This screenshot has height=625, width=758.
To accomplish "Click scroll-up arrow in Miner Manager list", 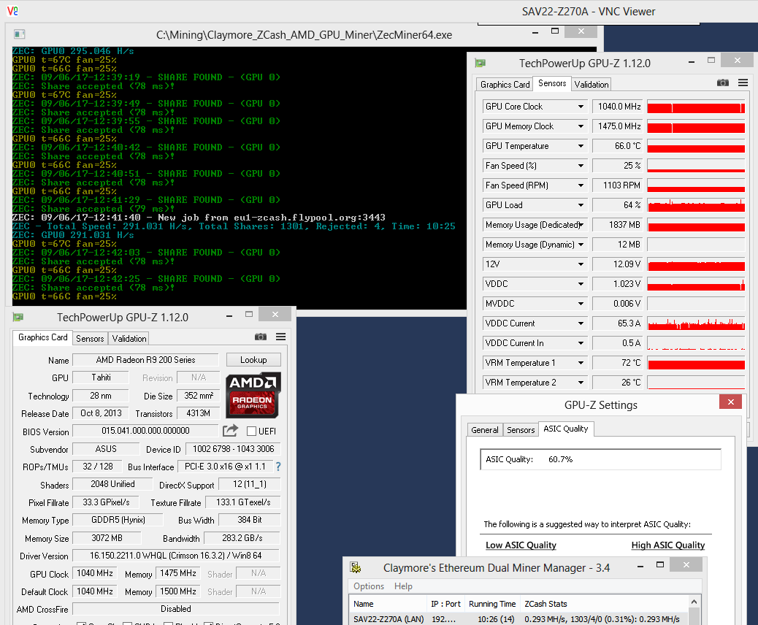I will click(x=694, y=602).
